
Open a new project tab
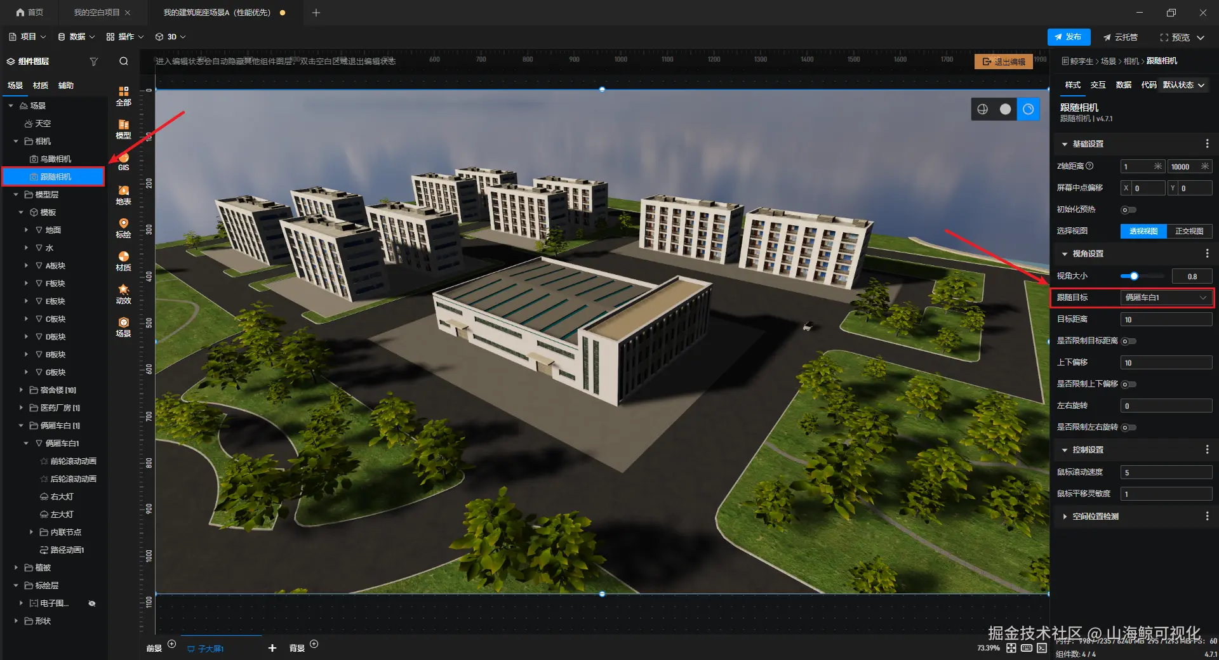pos(316,13)
